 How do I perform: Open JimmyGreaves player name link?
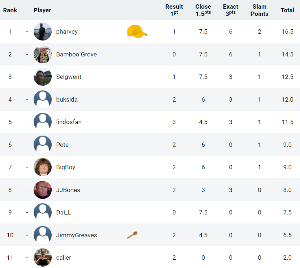coord(77,235)
